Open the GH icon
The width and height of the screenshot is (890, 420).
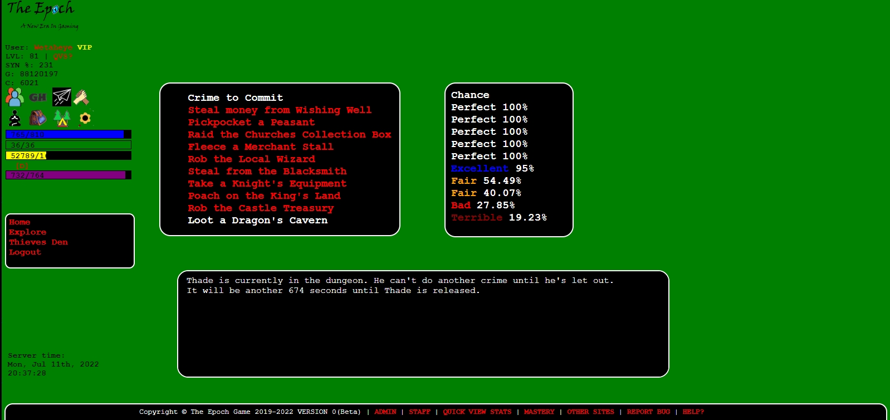pyautogui.click(x=38, y=97)
